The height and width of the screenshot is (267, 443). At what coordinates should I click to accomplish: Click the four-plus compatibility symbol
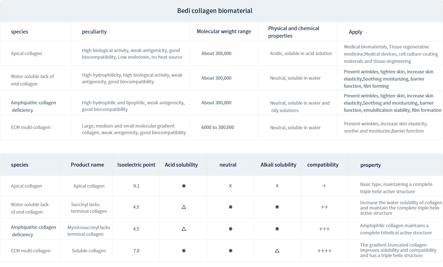pos(324,251)
